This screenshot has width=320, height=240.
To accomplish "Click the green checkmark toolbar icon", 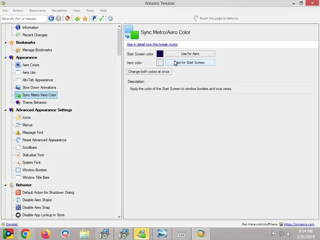I will click(x=101, y=18).
